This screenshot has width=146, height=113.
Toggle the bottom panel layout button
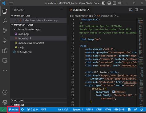click(109, 3)
